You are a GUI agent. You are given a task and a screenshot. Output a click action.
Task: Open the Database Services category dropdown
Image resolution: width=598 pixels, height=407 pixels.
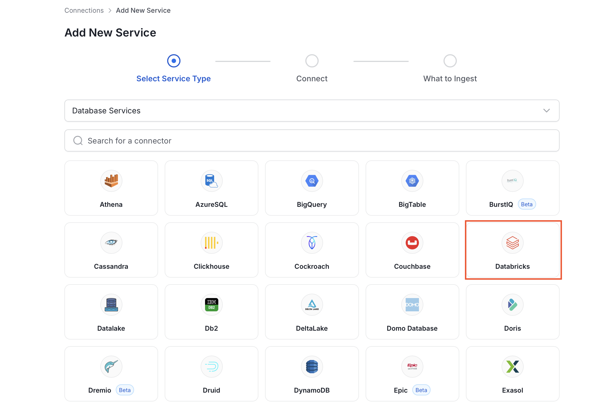tap(312, 111)
